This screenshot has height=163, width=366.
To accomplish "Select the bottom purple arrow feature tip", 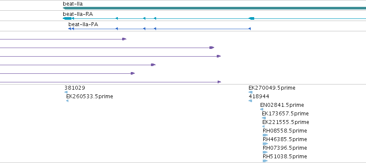I will pos(219,82).
